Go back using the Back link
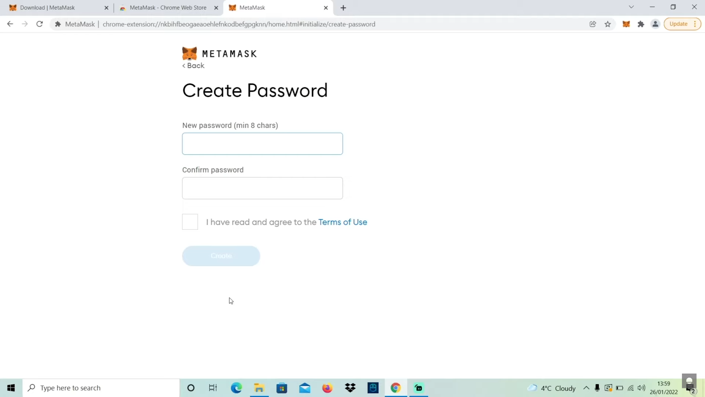The width and height of the screenshot is (705, 397). tap(193, 66)
